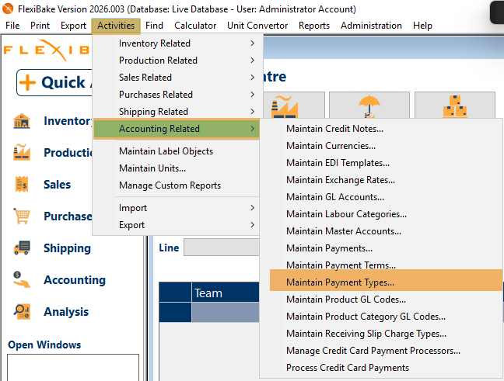
Task: Choose Maintain Currencies...
Action: click(381, 146)
